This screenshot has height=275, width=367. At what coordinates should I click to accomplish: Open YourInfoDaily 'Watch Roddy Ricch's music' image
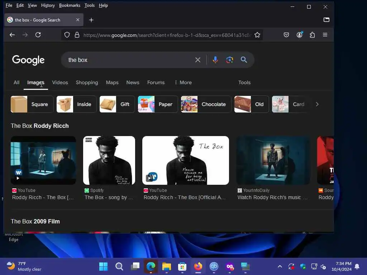click(273, 160)
